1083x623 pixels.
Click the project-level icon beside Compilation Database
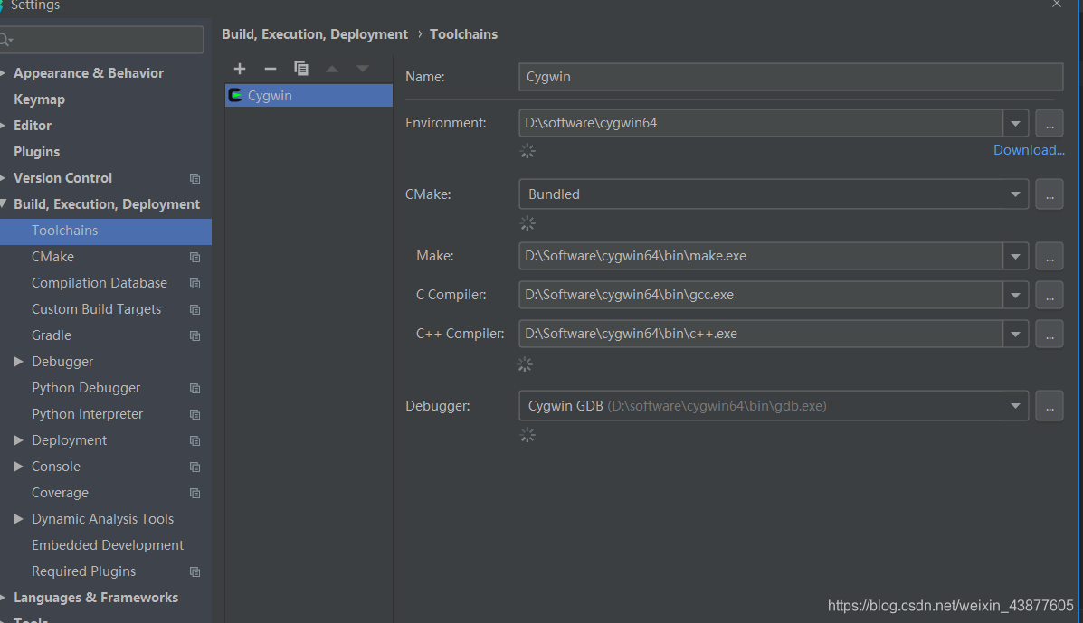195,283
